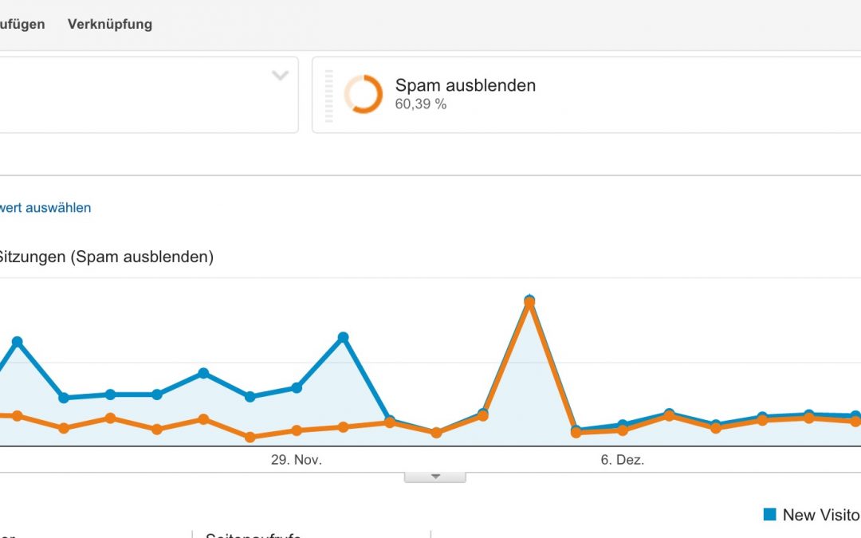Click the dotted drag handle on the segment card
This screenshot has height=538, width=861.
[x=329, y=94]
